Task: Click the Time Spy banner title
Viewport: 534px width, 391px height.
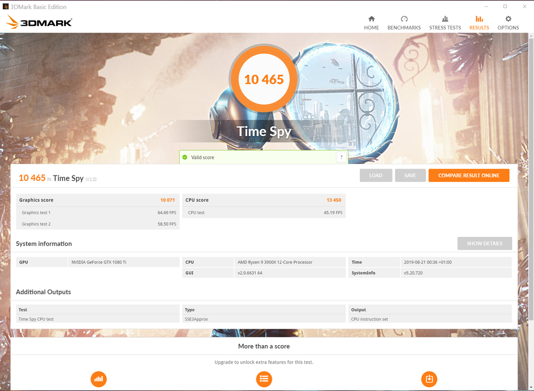Action: click(264, 131)
